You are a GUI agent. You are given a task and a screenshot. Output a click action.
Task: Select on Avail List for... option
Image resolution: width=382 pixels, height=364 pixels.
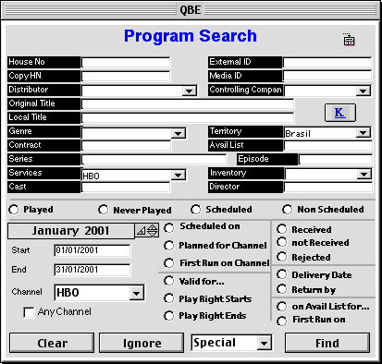click(281, 307)
